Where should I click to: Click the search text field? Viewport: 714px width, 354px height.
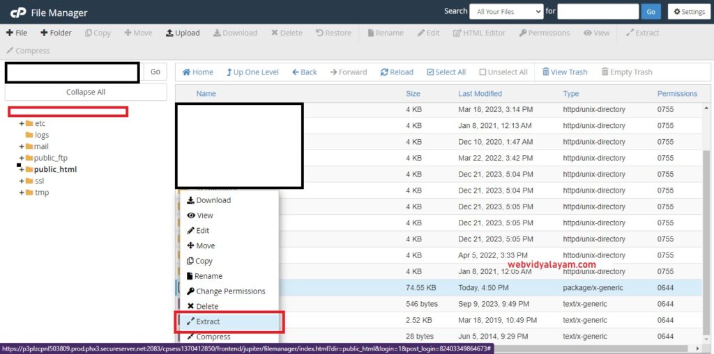pos(598,12)
